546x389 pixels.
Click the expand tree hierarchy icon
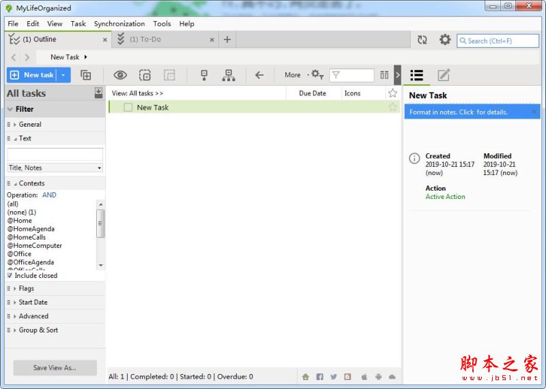coord(229,75)
